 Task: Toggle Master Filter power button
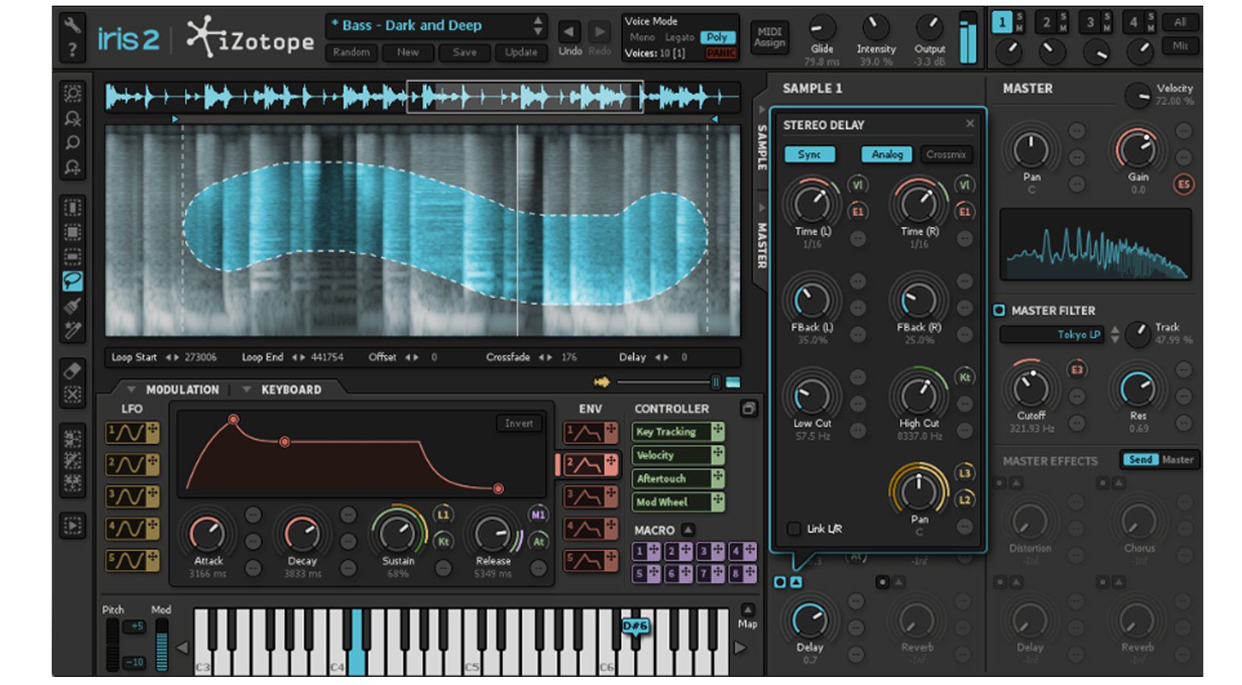point(999,310)
